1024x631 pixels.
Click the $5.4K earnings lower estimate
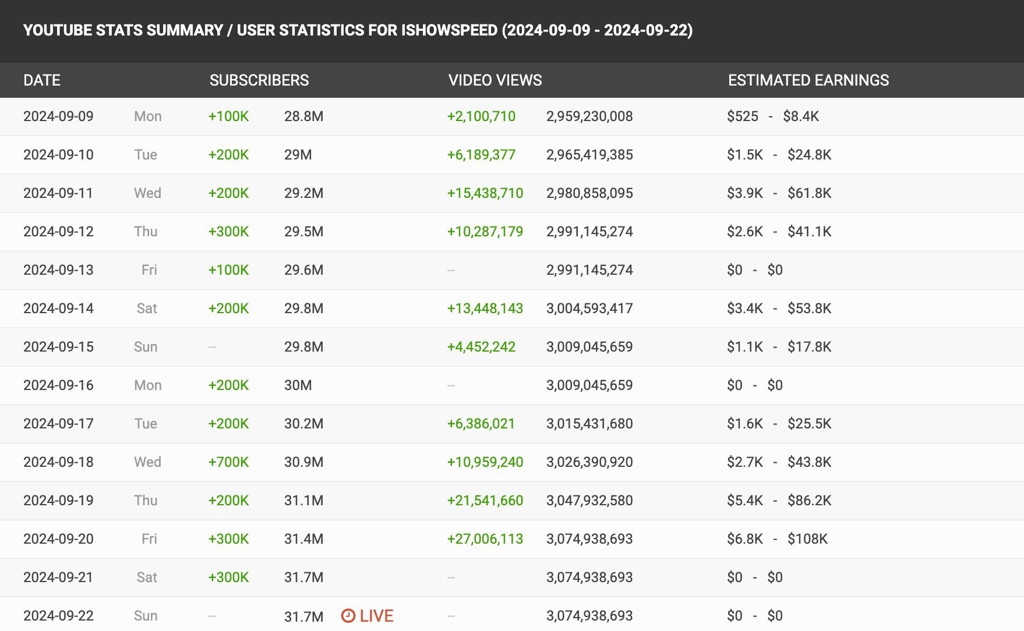tap(745, 501)
